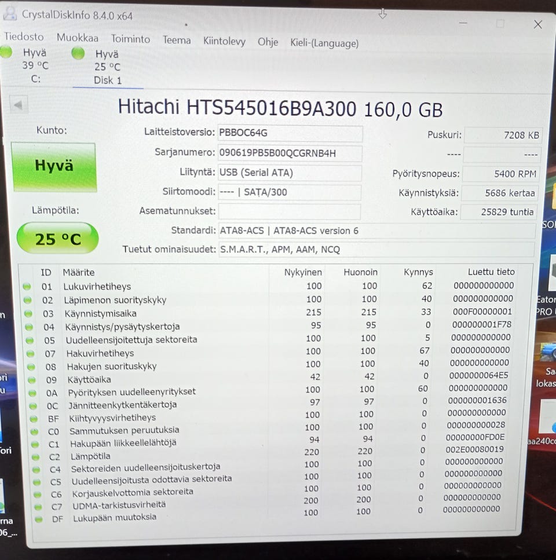Open the Teema menu
Screen dimensions: 556x560
pos(177,39)
